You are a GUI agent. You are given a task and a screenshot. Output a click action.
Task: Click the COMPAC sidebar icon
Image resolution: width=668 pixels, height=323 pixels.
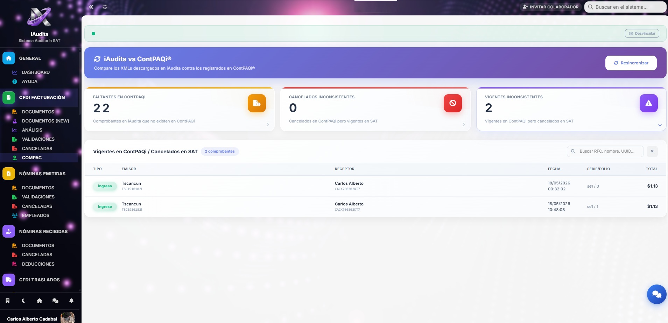(x=15, y=158)
